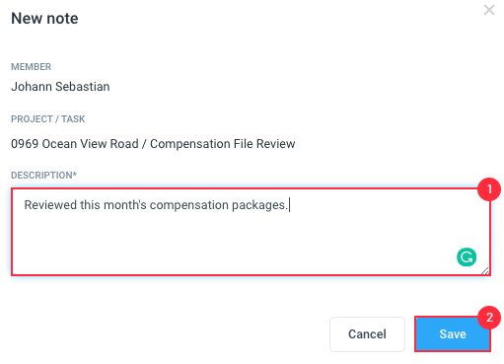Click the textarea resize grip corner
This screenshot has width=504, height=364.
coord(484,270)
